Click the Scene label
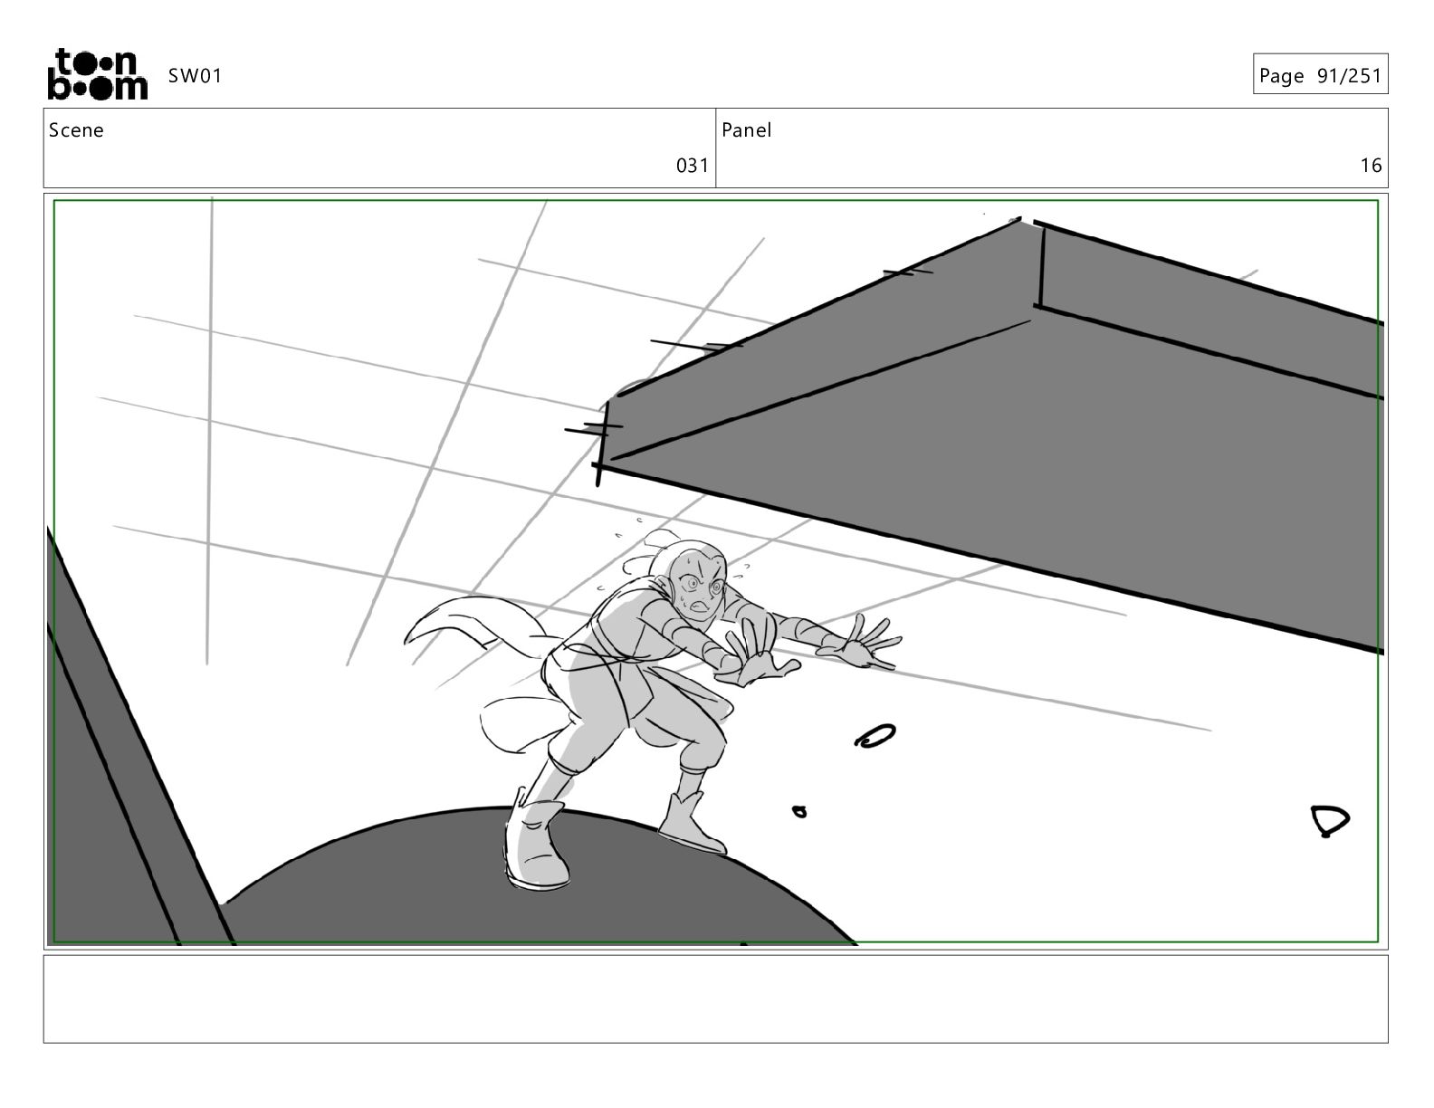The width and height of the screenshot is (1434, 1108). tap(76, 130)
